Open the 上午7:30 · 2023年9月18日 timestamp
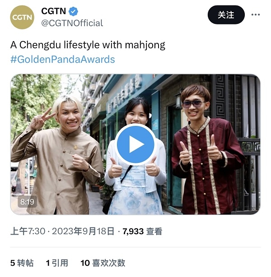271x277 pixels. coord(62,231)
